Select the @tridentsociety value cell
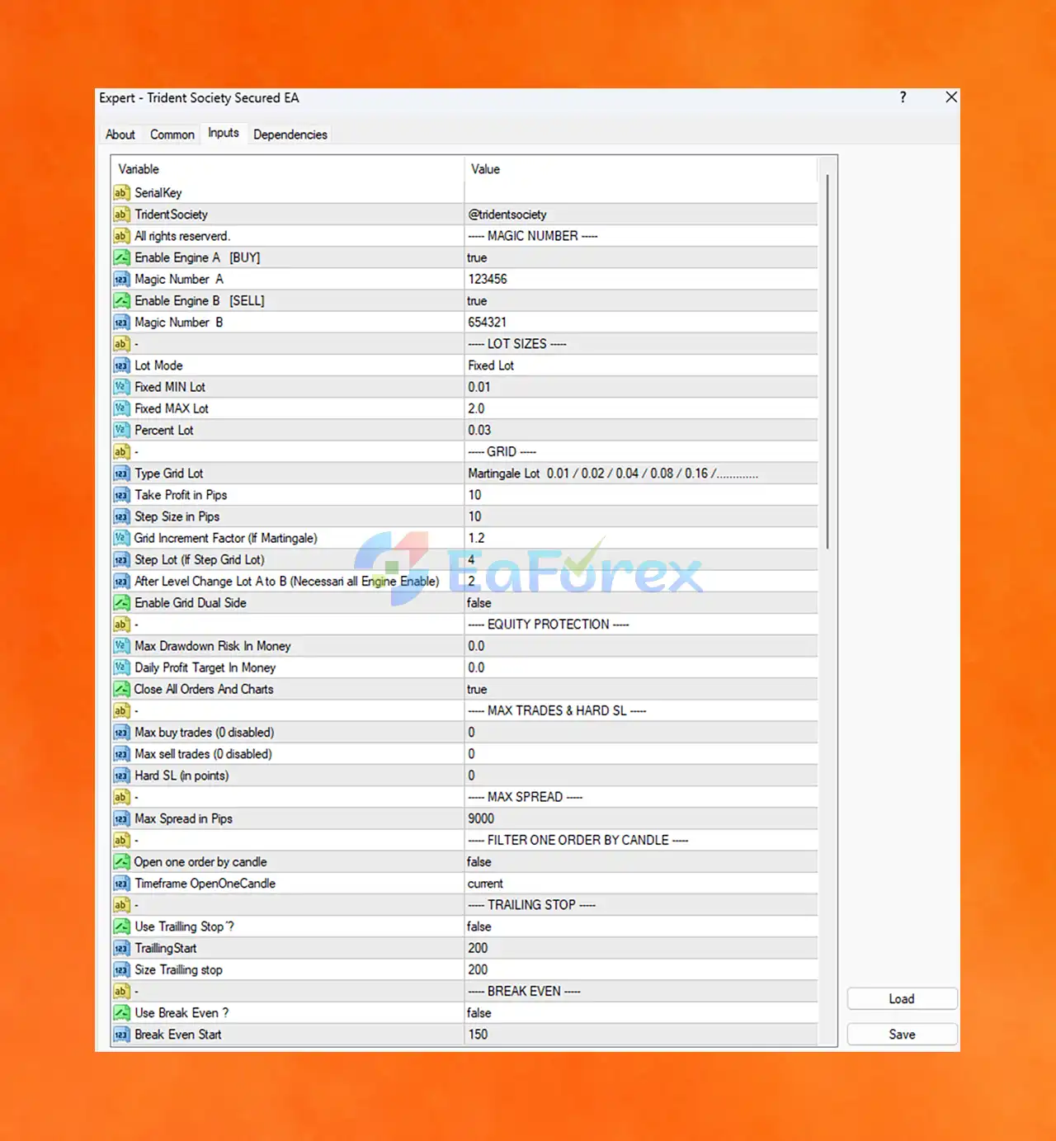The image size is (1056, 1141). 641,215
